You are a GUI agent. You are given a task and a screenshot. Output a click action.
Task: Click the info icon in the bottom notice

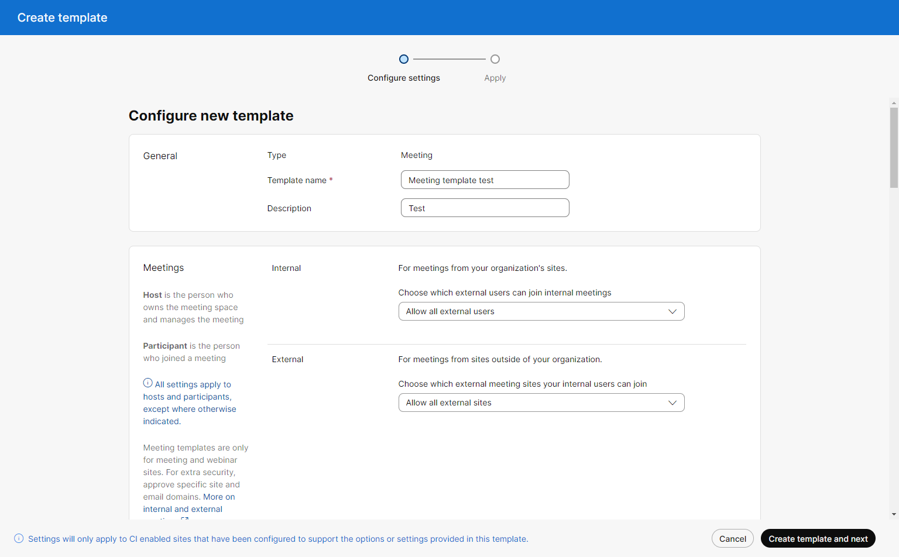pyautogui.click(x=19, y=538)
